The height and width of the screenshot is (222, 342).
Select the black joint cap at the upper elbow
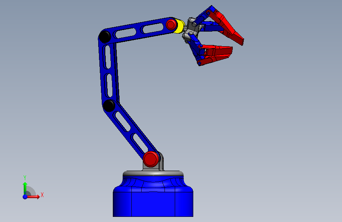[105, 36]
